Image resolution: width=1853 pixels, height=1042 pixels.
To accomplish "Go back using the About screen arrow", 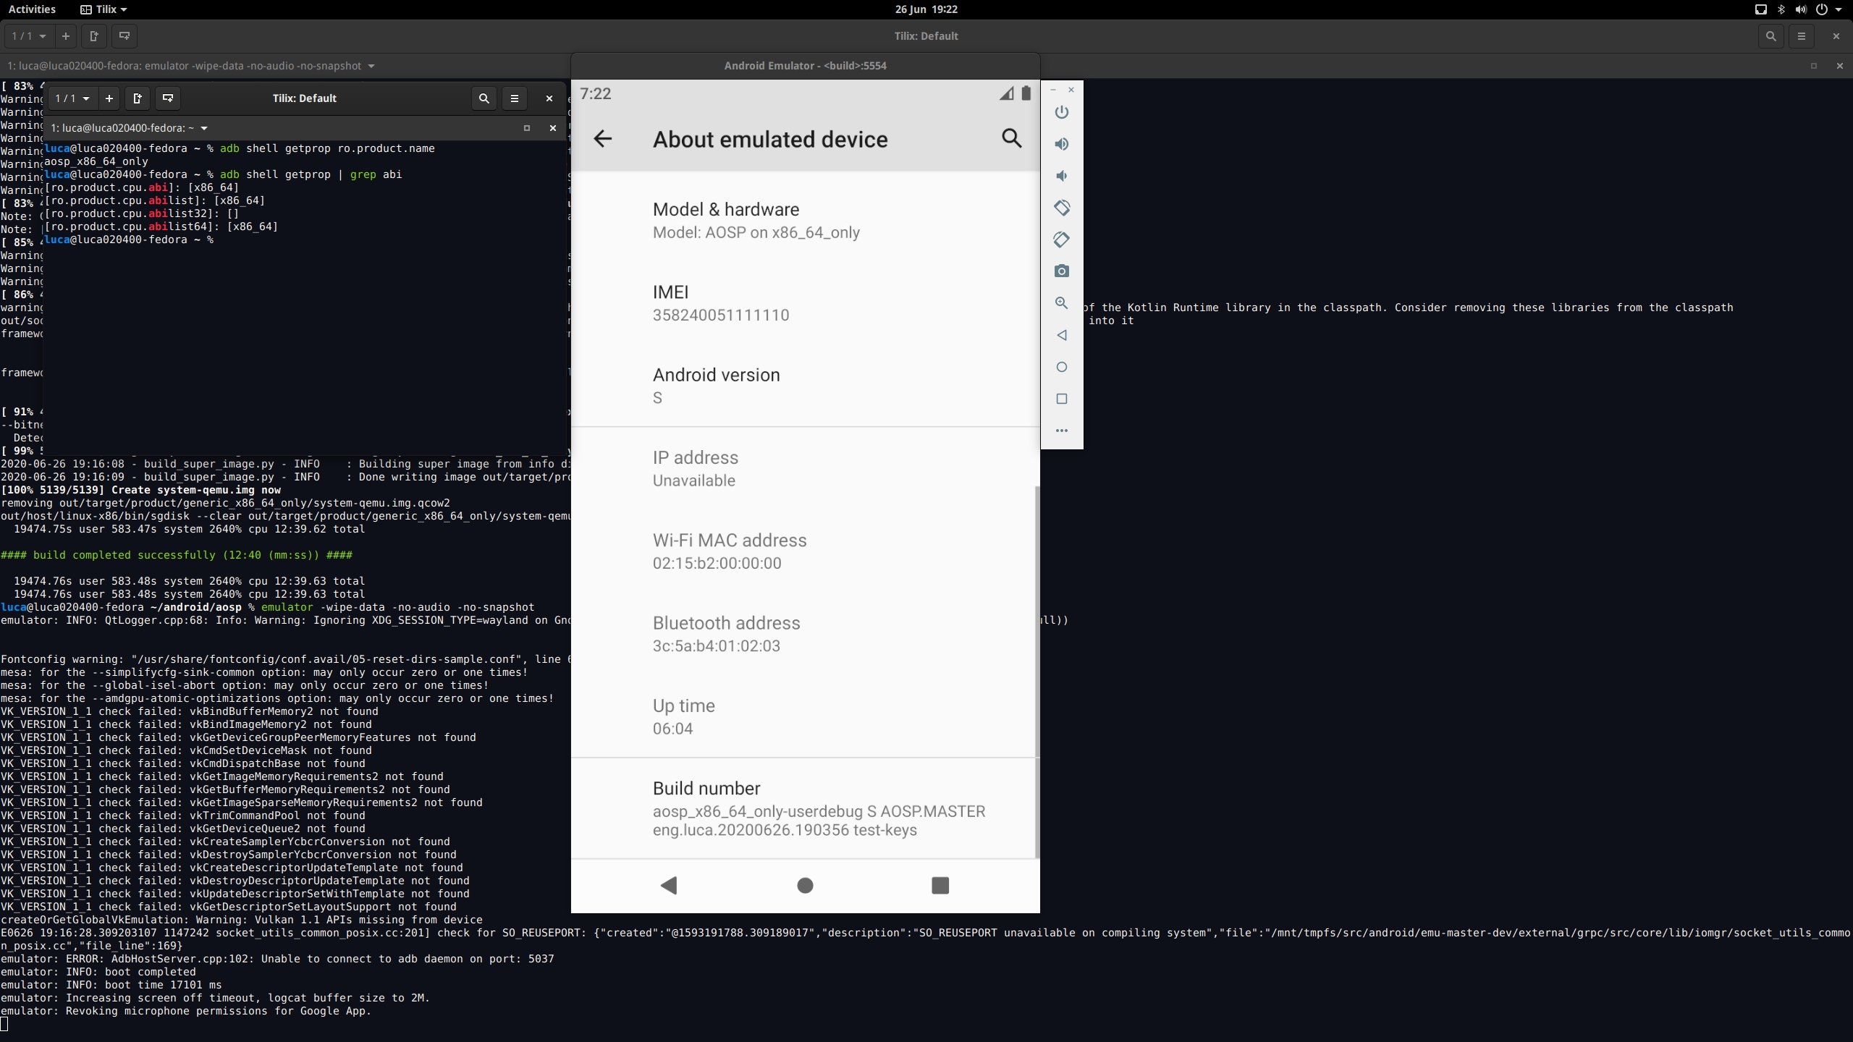I will (602, 139).
